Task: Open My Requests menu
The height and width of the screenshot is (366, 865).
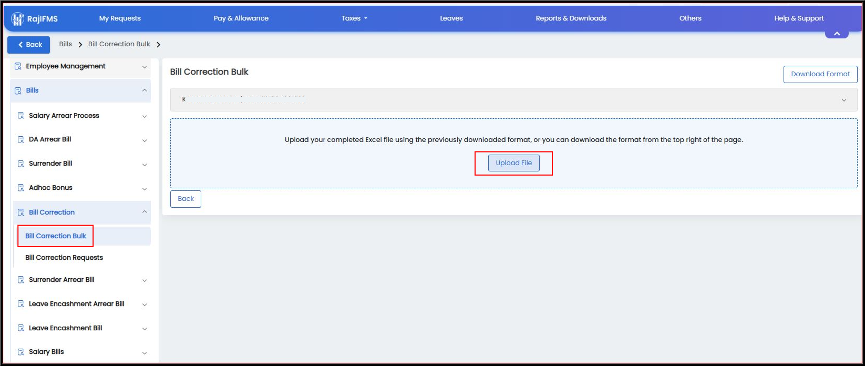Action: (x=120, y=18)
